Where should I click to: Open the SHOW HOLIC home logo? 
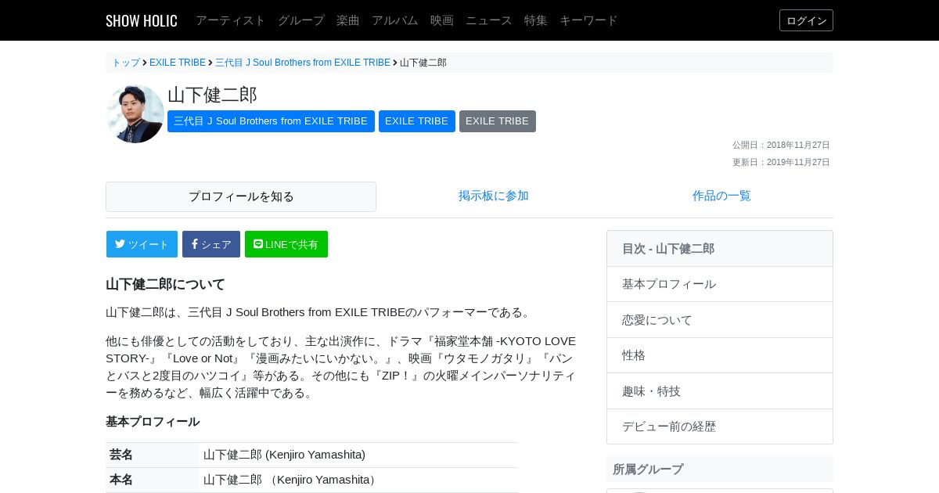click(x=142, y=20)
